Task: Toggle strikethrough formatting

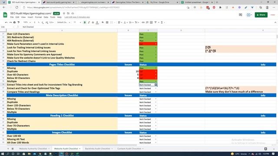Action: tap(93, 23)
